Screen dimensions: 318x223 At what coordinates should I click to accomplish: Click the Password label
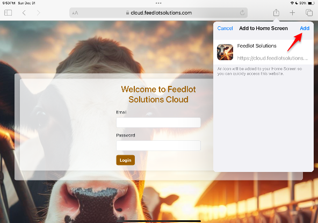click(x=126, y=135)
